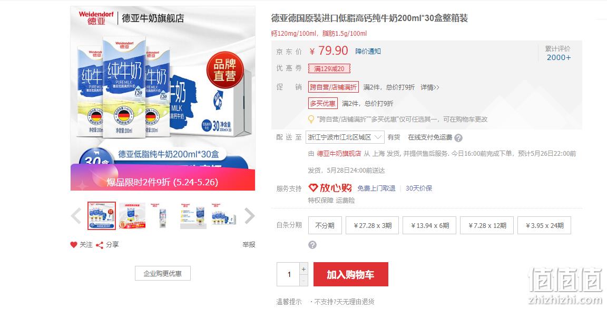Select the second product thumbnail image
The image size is (607, 309).
click(x=132, y=216)
